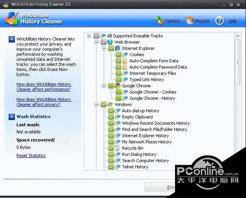Open the Options gear icon
Screen dimensions: 246x198
159,20
